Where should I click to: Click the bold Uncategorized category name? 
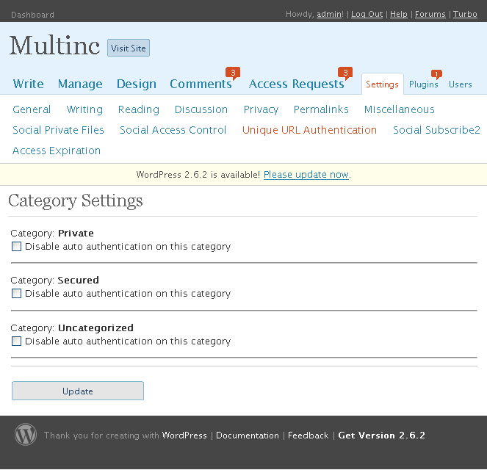(x=95, y=328)
